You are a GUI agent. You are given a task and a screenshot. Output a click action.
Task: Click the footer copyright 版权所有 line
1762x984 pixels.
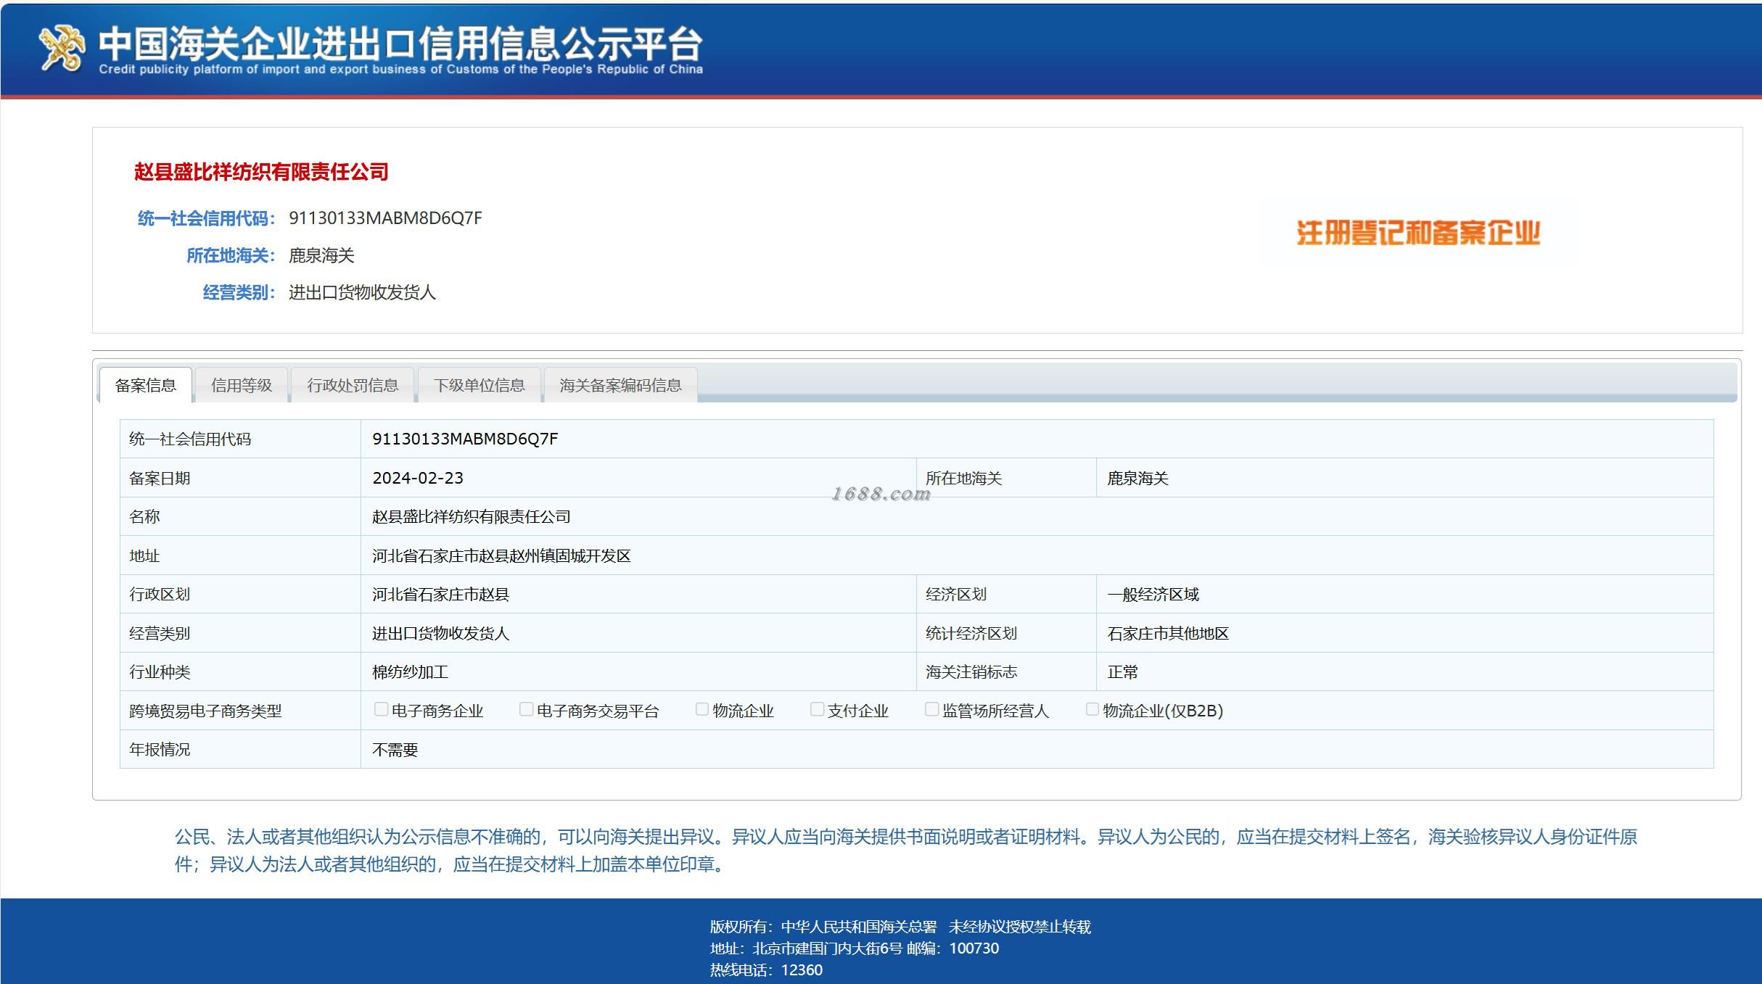pyautogui.click(x=900, y=926)
